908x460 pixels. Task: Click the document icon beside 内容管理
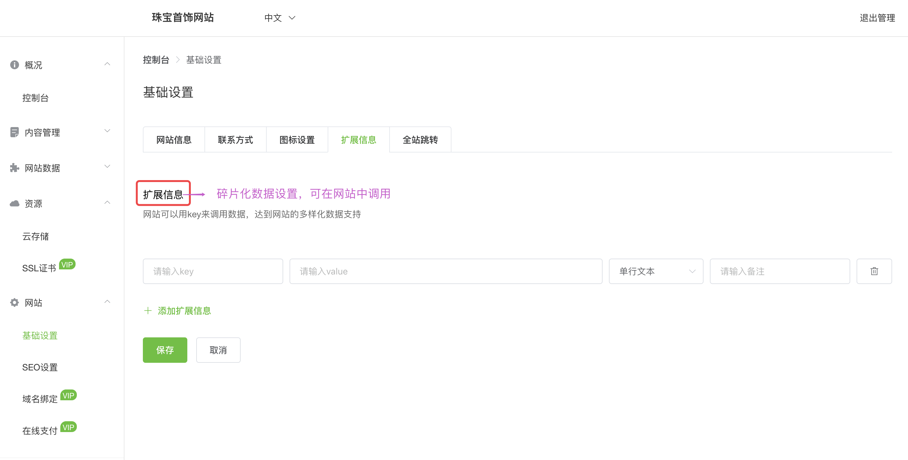click(15, 132)
